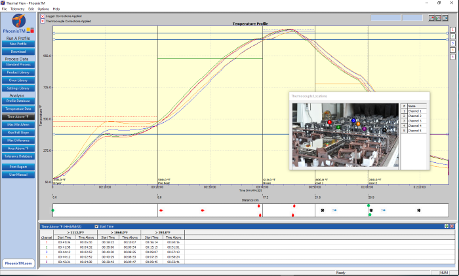Grab the second threshold line left handle
The height and width of the screenshot is (276, 459).
tap(54, 39)
